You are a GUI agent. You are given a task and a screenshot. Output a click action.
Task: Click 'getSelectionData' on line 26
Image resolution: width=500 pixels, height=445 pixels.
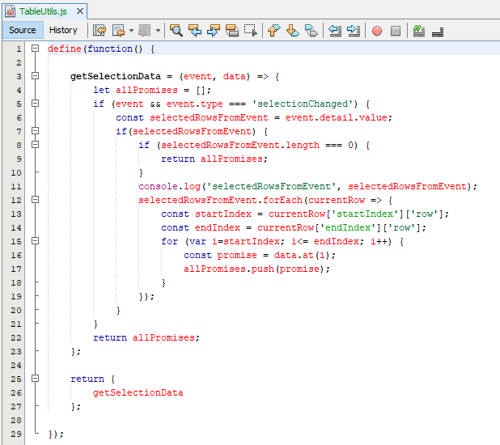tap(138, 392)
